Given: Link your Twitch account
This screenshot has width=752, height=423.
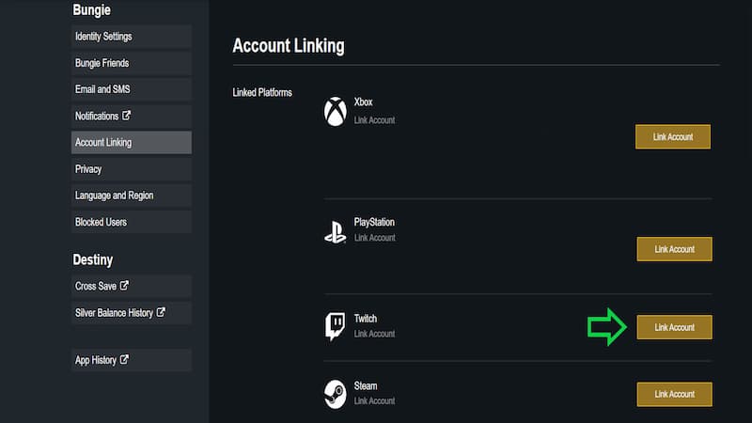Looking at the screenshot, I should pos(674,327).
